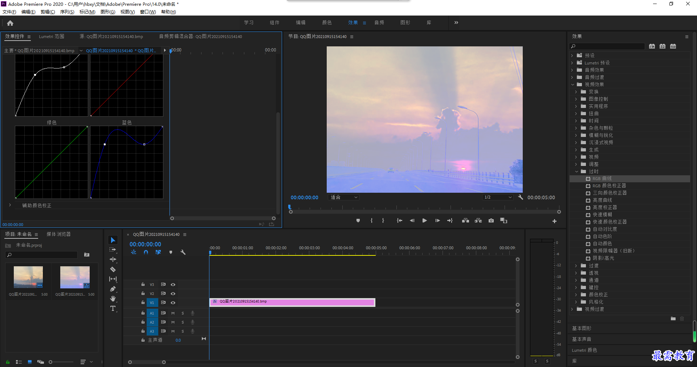Expand the 颜色校正 folder
697x367 pixels.
tap(576, 295)
